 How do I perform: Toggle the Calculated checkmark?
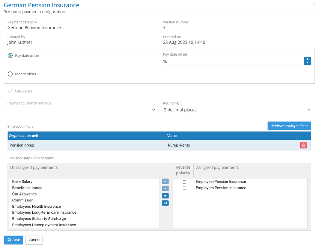[10, 91]
